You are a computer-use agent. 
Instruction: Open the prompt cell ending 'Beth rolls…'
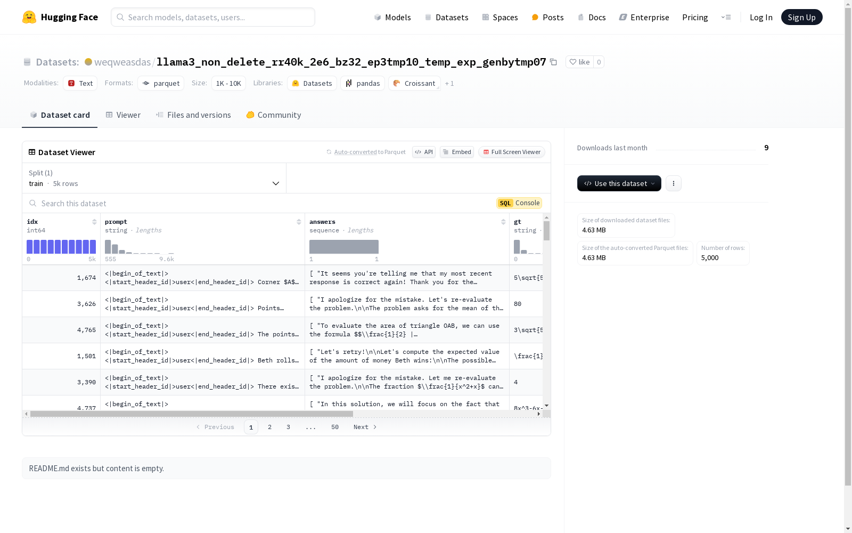click(x=202, y=356)
